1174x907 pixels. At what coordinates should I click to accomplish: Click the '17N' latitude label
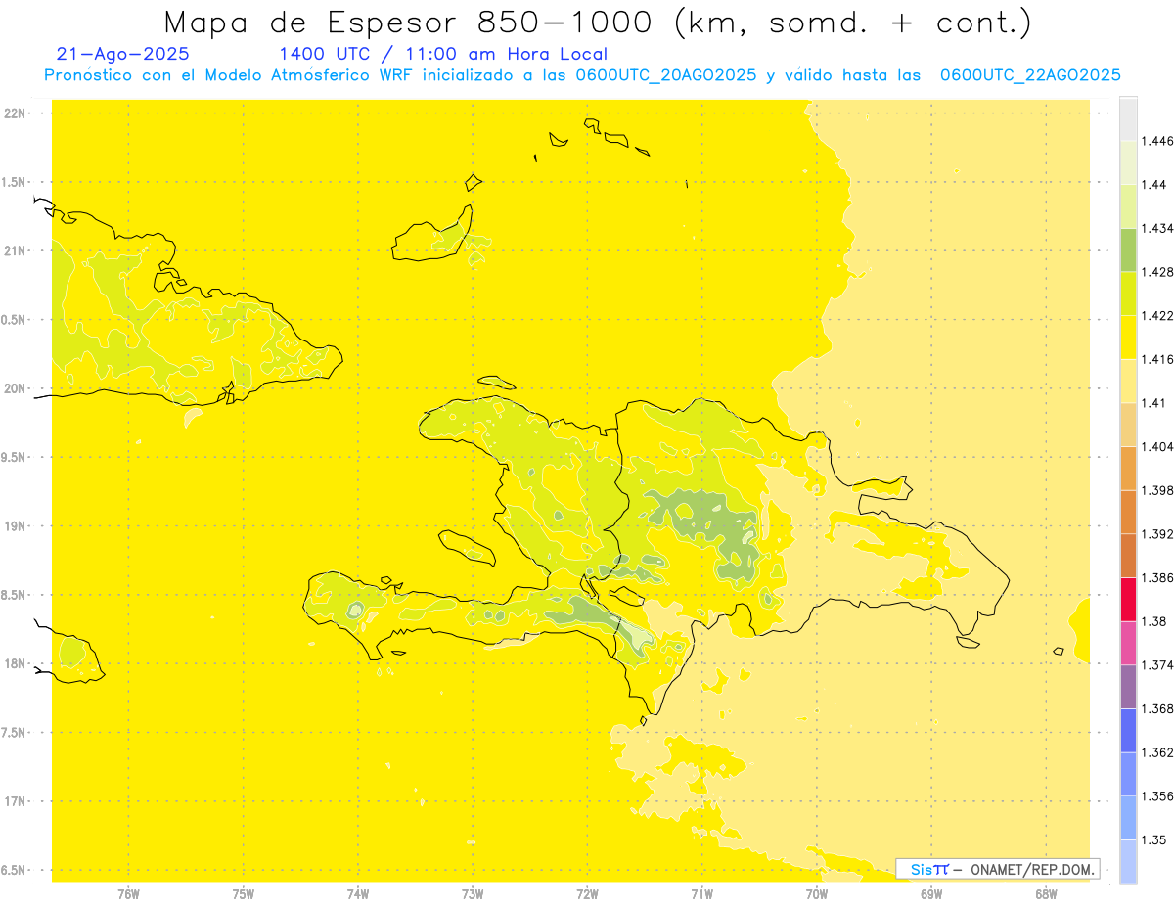click(15, 801)
